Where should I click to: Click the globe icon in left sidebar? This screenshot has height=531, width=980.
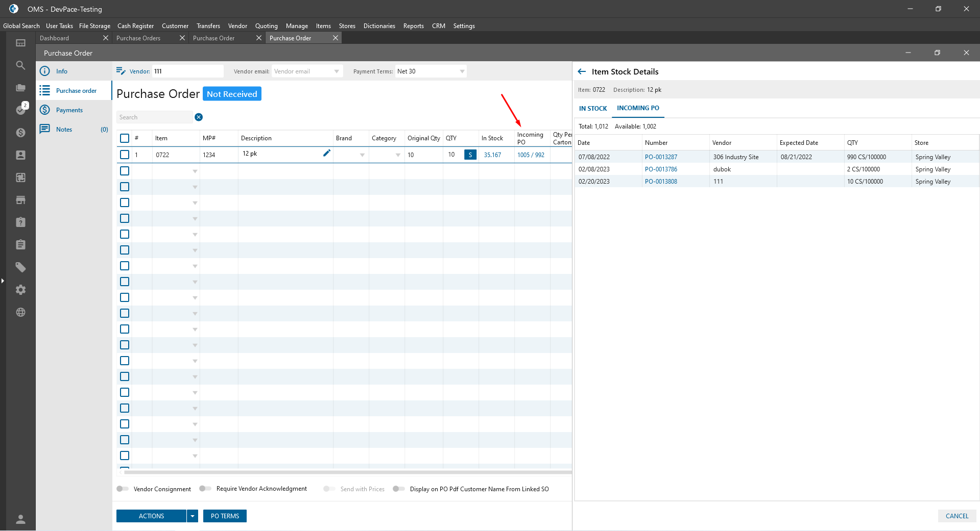click(20, 312)
